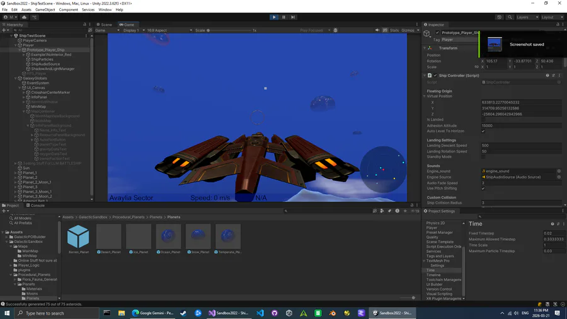The width and height of the screenshot is (567, 319).
Task: Select Tags and Layers settings category
Action: [440, 256]
